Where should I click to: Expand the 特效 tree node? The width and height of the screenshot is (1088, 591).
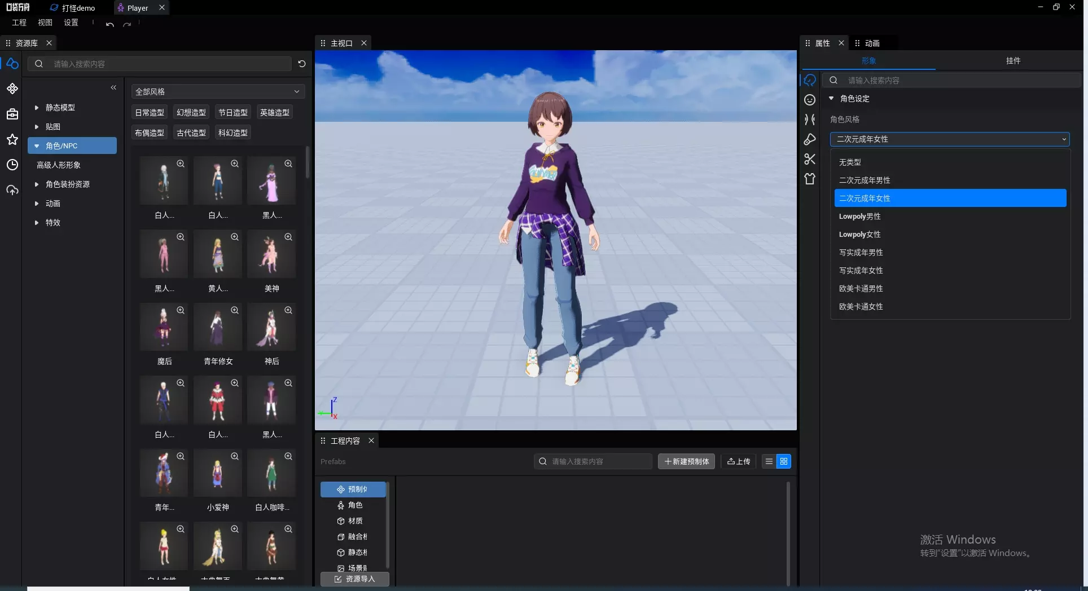point(37,222)
